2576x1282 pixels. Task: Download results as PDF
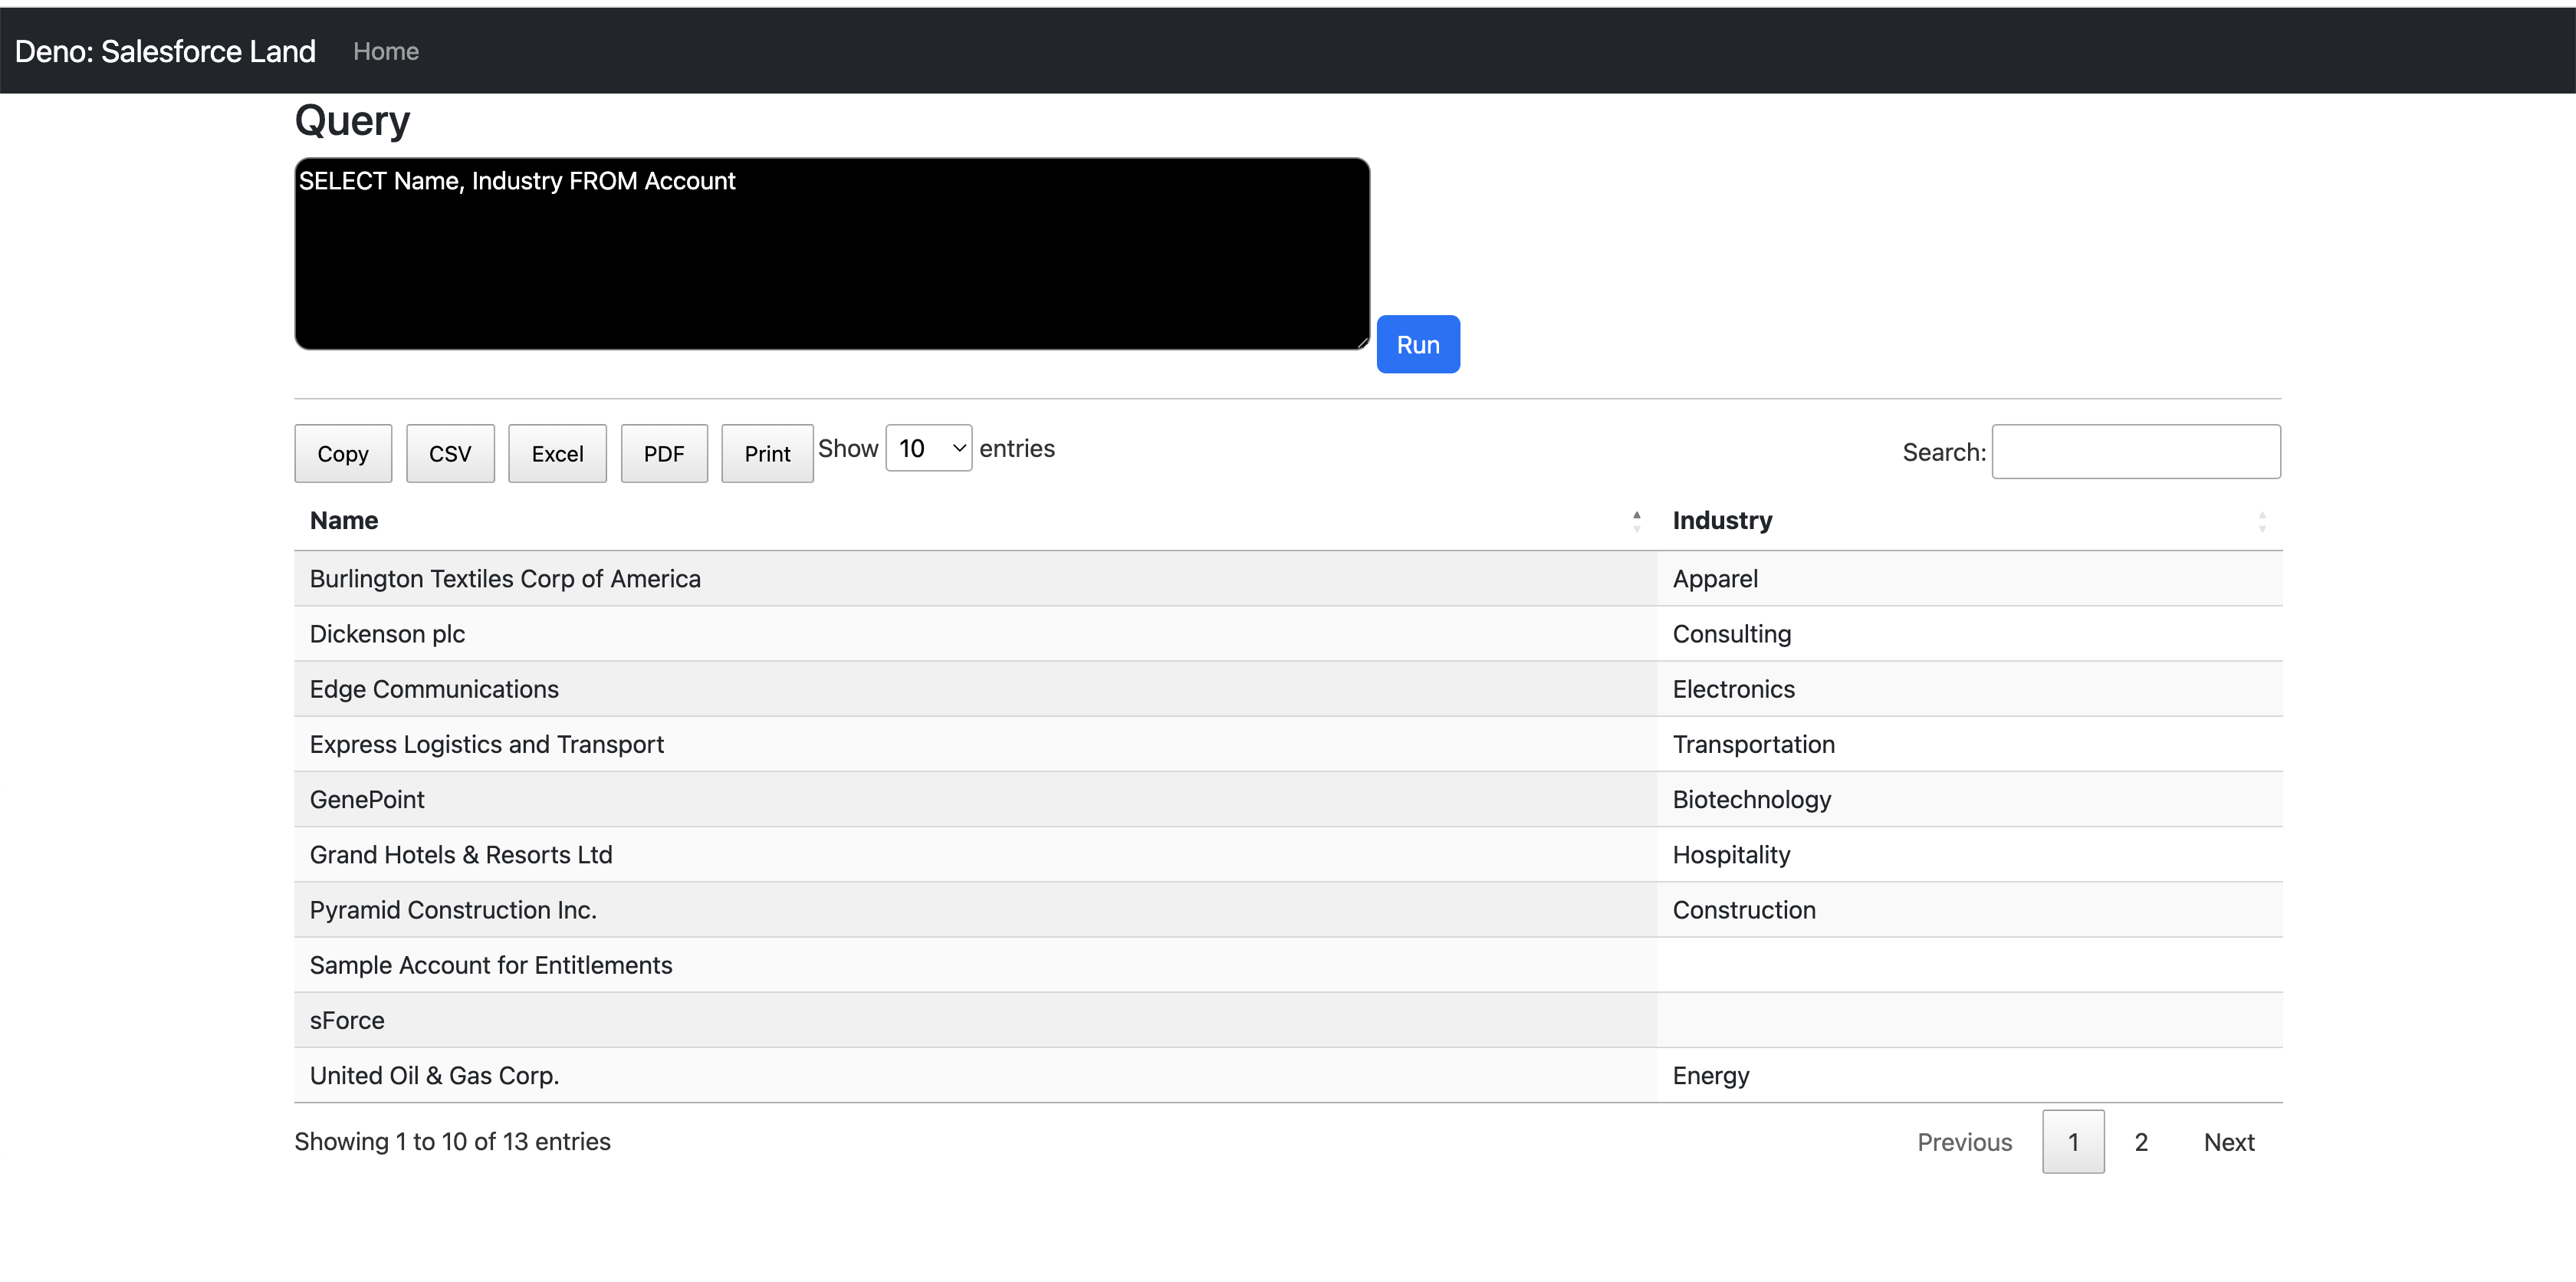pyautogui.click(x=664, y=454)
